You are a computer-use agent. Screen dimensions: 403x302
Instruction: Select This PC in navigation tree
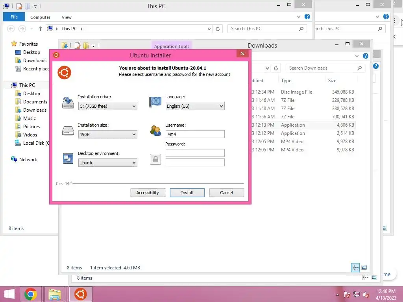pyautogui.click(x=27, y=85)
